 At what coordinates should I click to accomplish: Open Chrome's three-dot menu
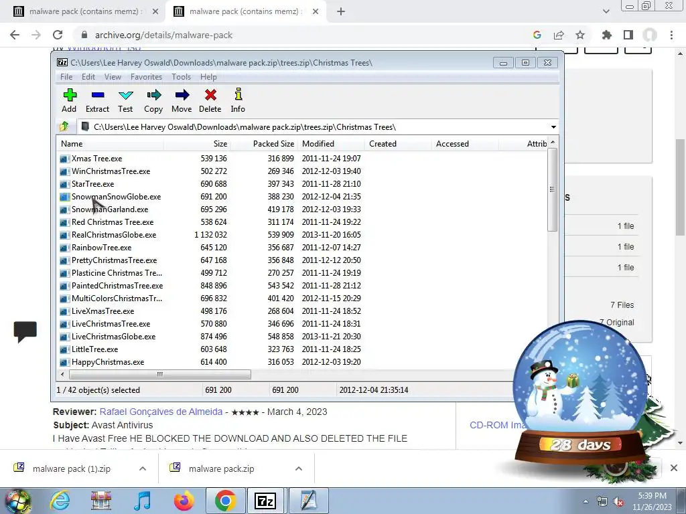click(671, 35)
